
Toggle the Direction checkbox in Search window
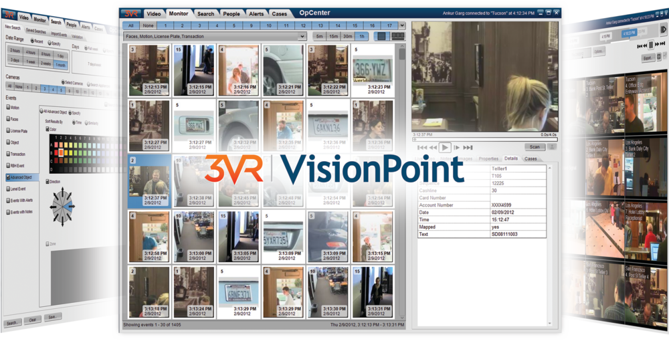pos(47,181)
